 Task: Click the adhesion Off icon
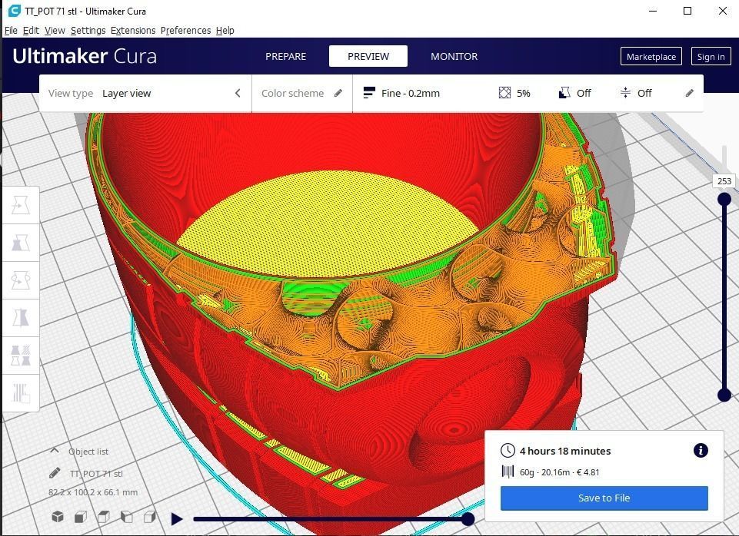coord(625,93)
